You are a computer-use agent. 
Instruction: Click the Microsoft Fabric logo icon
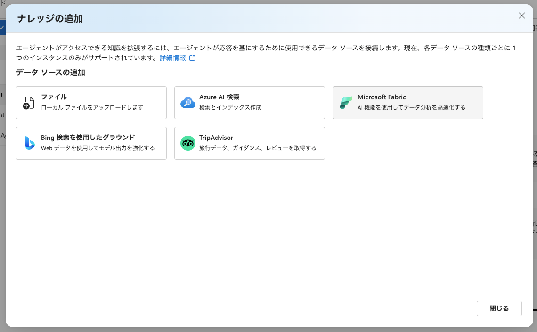[346, 103]
